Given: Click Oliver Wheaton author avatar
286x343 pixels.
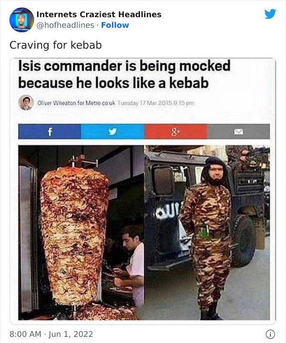Looking at the screenshot, I should click(x=26, y=103).
